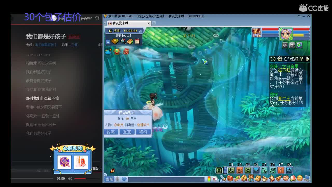Click the hand-with-item give icon
Viewport: 332px width, 187px height.
point(237,179)
